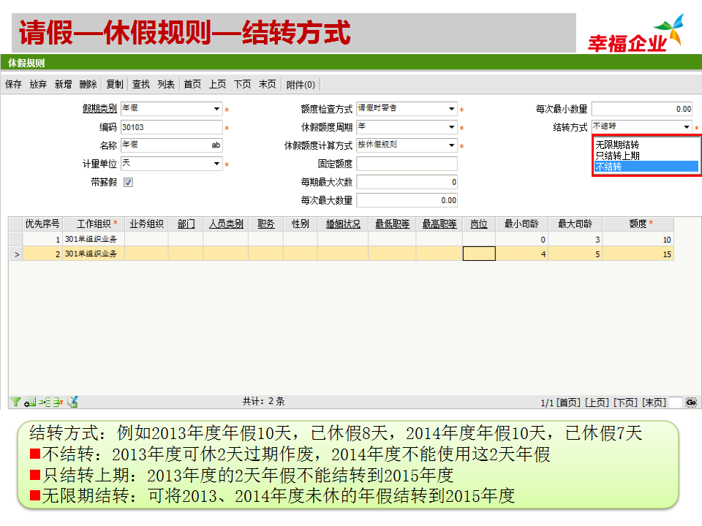Click the 编码 input field
Screen dimensions: 702x526
point(171,128)
